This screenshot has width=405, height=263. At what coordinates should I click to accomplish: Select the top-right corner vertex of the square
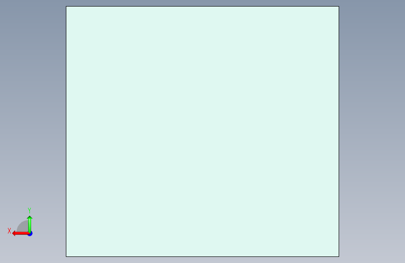tap(339, 6)
